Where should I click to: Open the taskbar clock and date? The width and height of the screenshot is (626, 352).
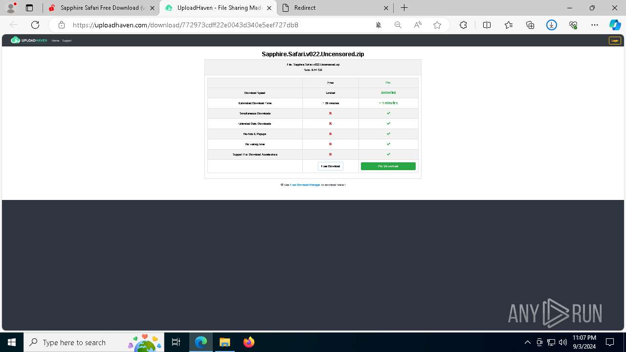[x=584, y=342]
